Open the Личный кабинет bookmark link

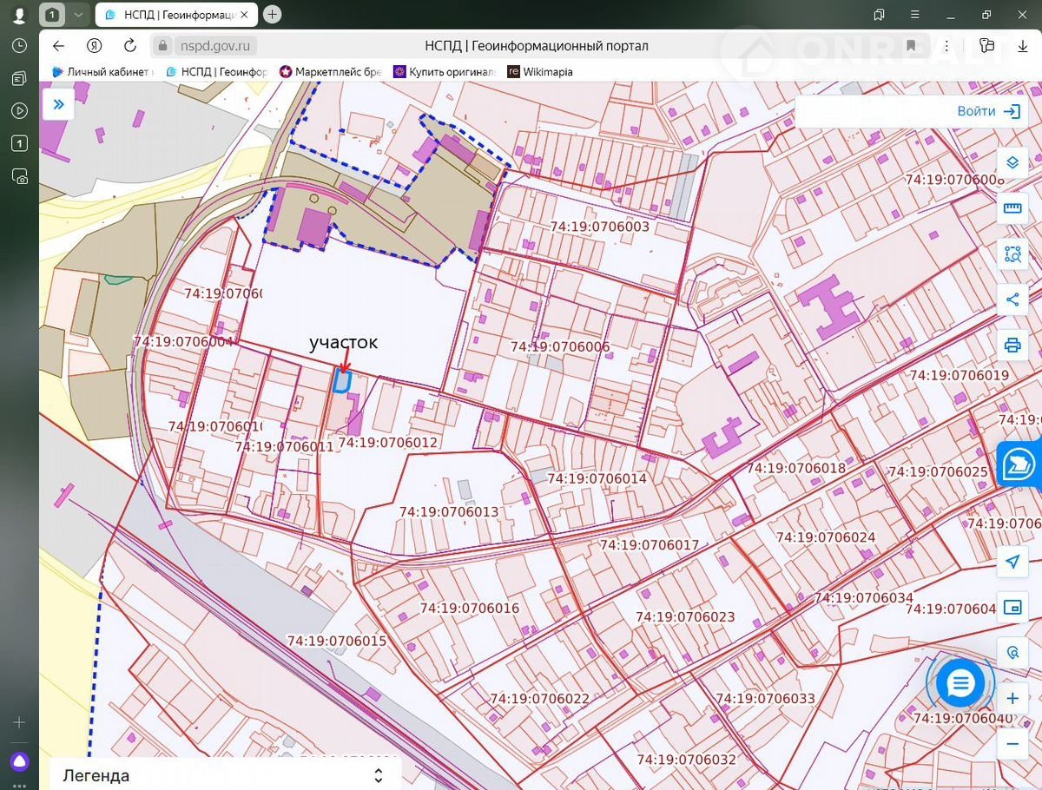[x=102, y=72]
